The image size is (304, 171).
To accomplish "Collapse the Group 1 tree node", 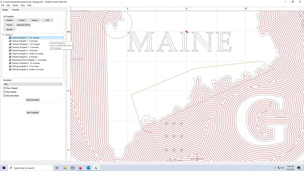I will coord(4,35).
